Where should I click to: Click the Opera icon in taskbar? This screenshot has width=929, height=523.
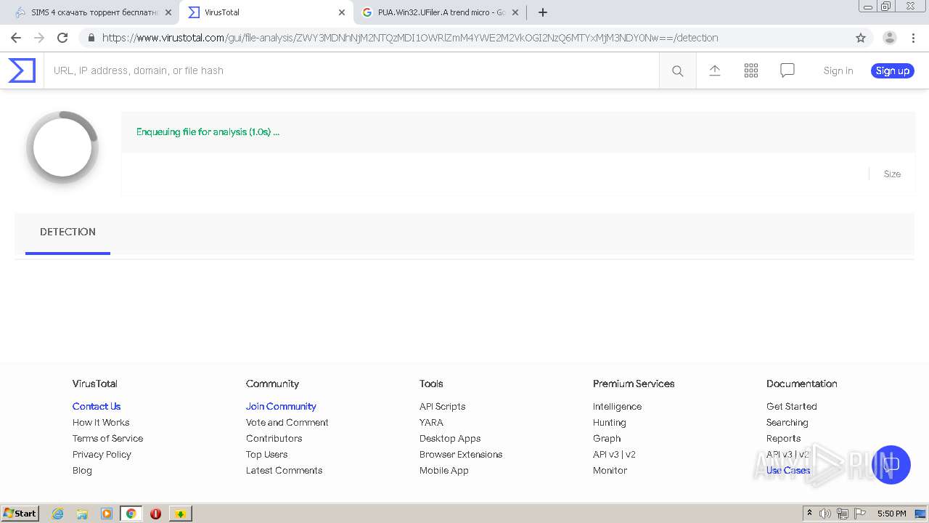tap(155, 514)
